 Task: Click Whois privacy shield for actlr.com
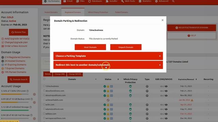pos(130,105)
